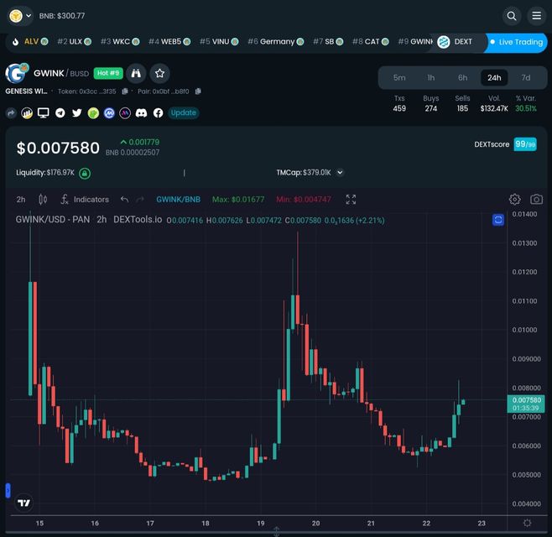Viewport: 552px width, 537px height.
Task: Toggle chart fullscreen mode
Action: coord(351,200)
